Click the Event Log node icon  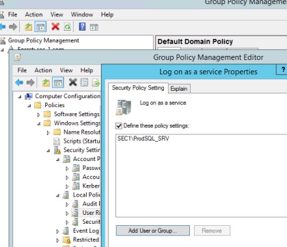(66, 231)
